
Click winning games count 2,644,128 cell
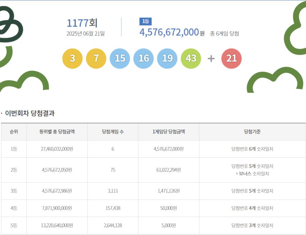tap(113, 225)
